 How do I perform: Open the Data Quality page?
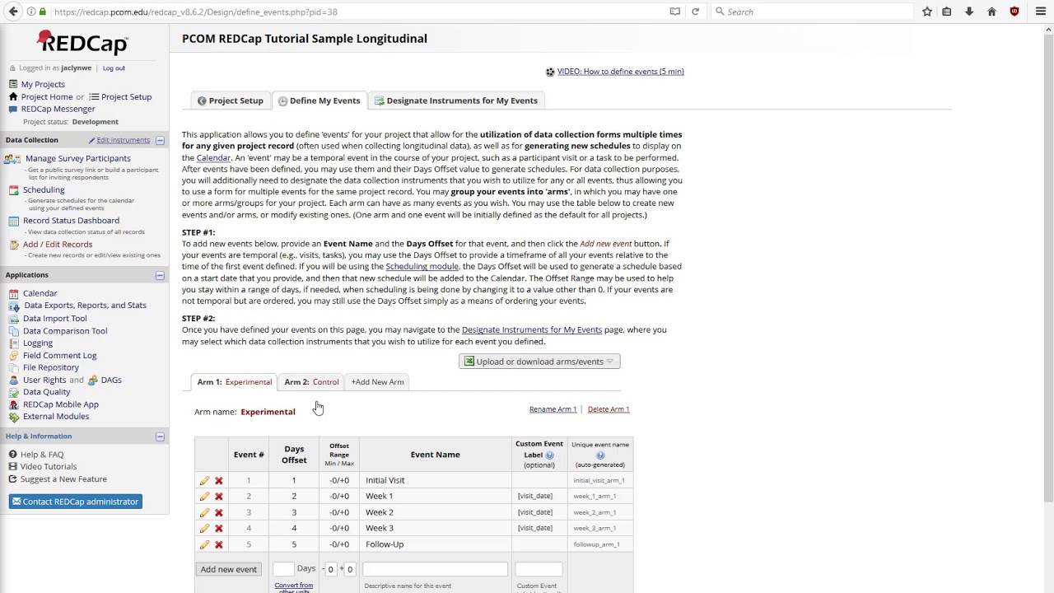(46, 392)
